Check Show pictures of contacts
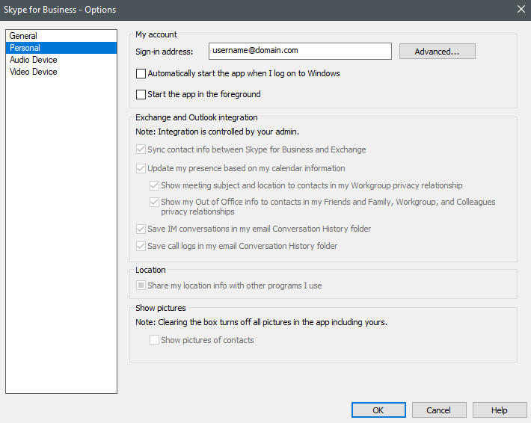 point(154,340)
